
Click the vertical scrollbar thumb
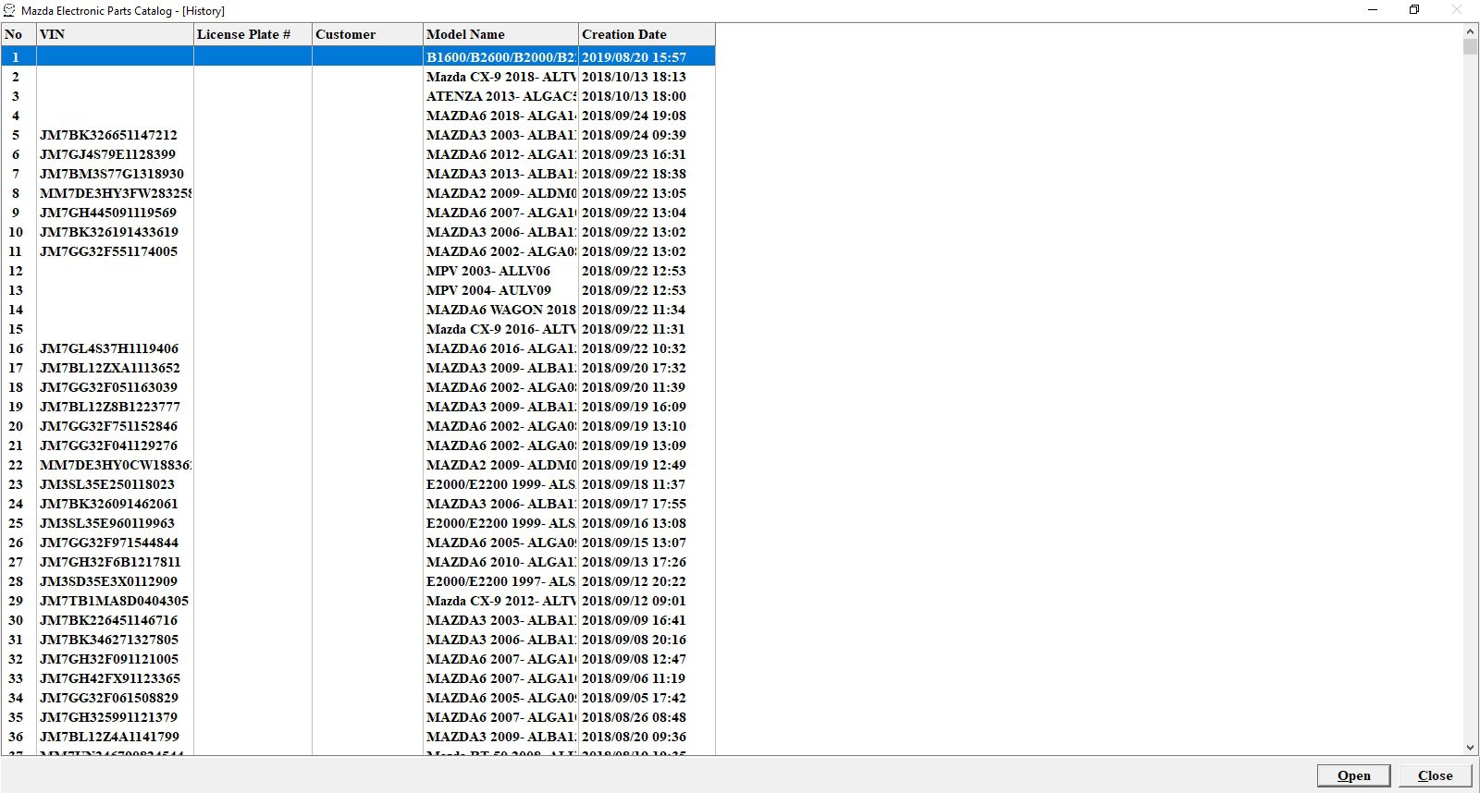pyautogui.click(x=1471, y=46)
